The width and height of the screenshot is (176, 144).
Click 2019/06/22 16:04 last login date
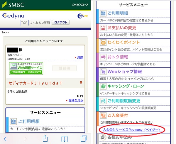[x=19, y=59]
